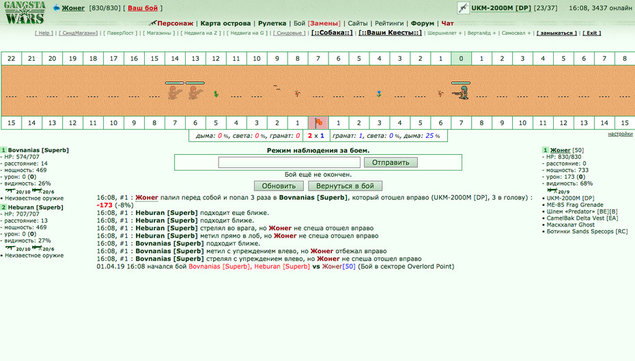Click the orange flag center marker

coord(318,123)
